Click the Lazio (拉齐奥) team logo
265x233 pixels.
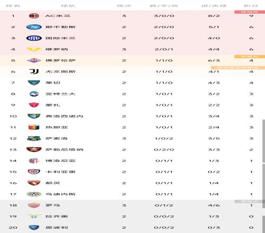click(34, 216)
